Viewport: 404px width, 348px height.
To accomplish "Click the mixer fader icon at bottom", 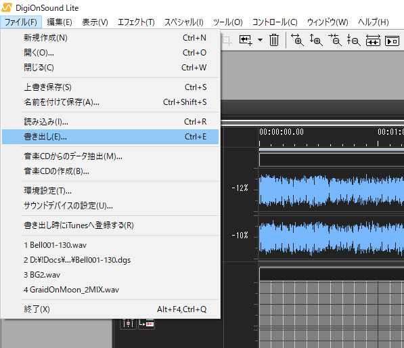I will pyautogui.click(x=128, y=323).
